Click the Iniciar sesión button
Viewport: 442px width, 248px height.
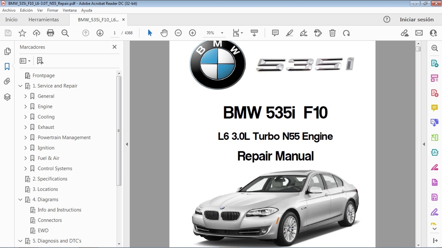click(x=417, y=20)
